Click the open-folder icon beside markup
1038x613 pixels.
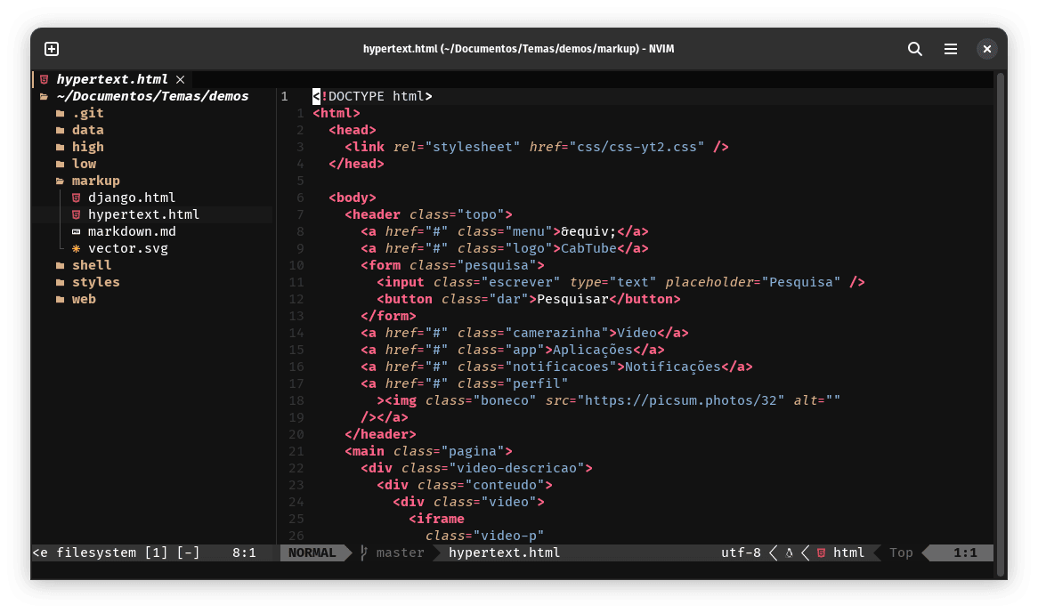(x=61, y=181)
